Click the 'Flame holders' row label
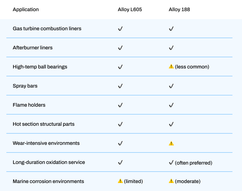The width and height of the screenshot is (242, 191). tap(29, 105)
